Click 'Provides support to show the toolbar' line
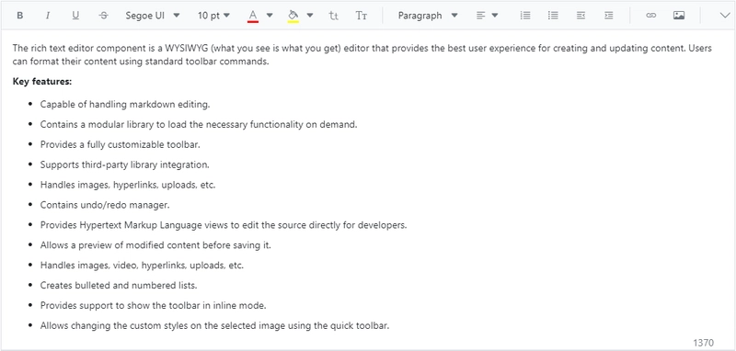736x351 pixels. click(x=153, y=306)
